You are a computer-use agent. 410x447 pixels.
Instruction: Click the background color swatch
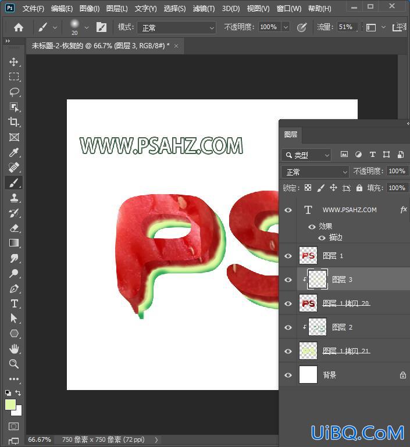click(18, 412)
